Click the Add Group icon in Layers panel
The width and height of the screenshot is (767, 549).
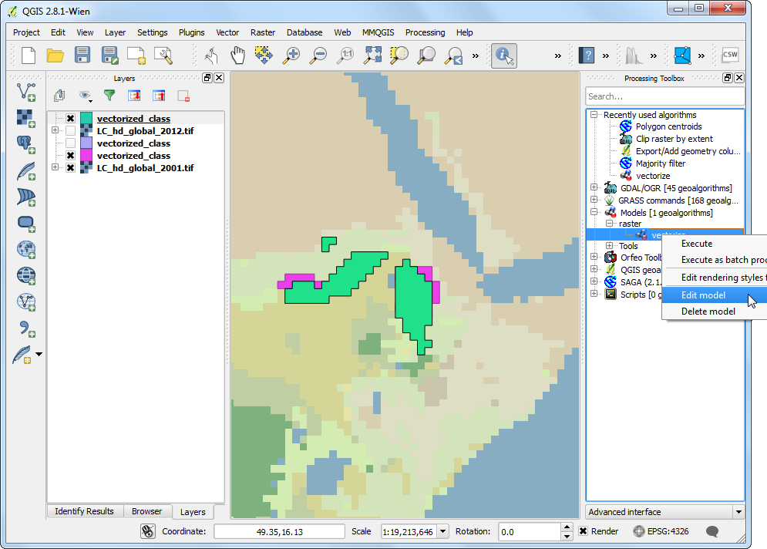[x=59, y=96]
